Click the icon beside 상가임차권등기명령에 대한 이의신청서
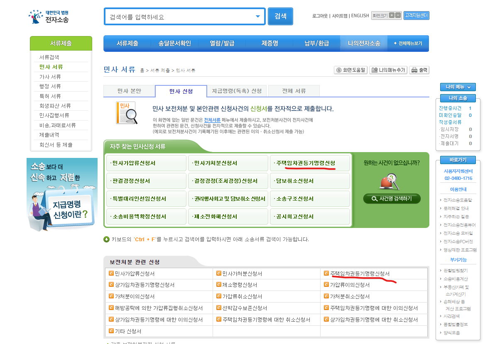This screenshot has height=344, width=485. point(111,319)
